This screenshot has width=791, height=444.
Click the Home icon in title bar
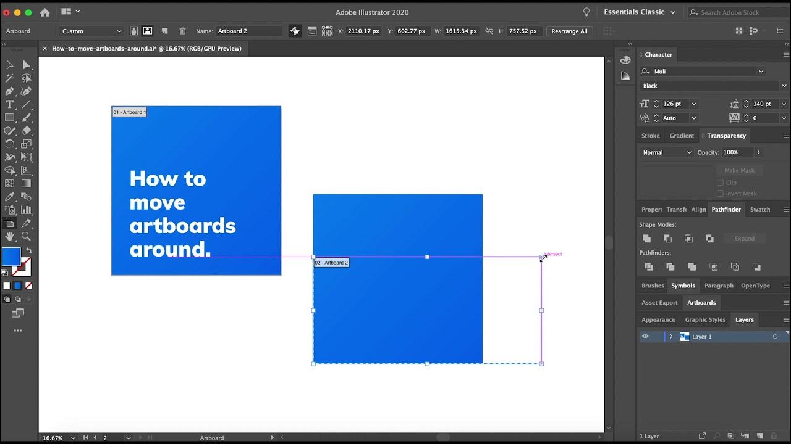[x=44, y=12]
